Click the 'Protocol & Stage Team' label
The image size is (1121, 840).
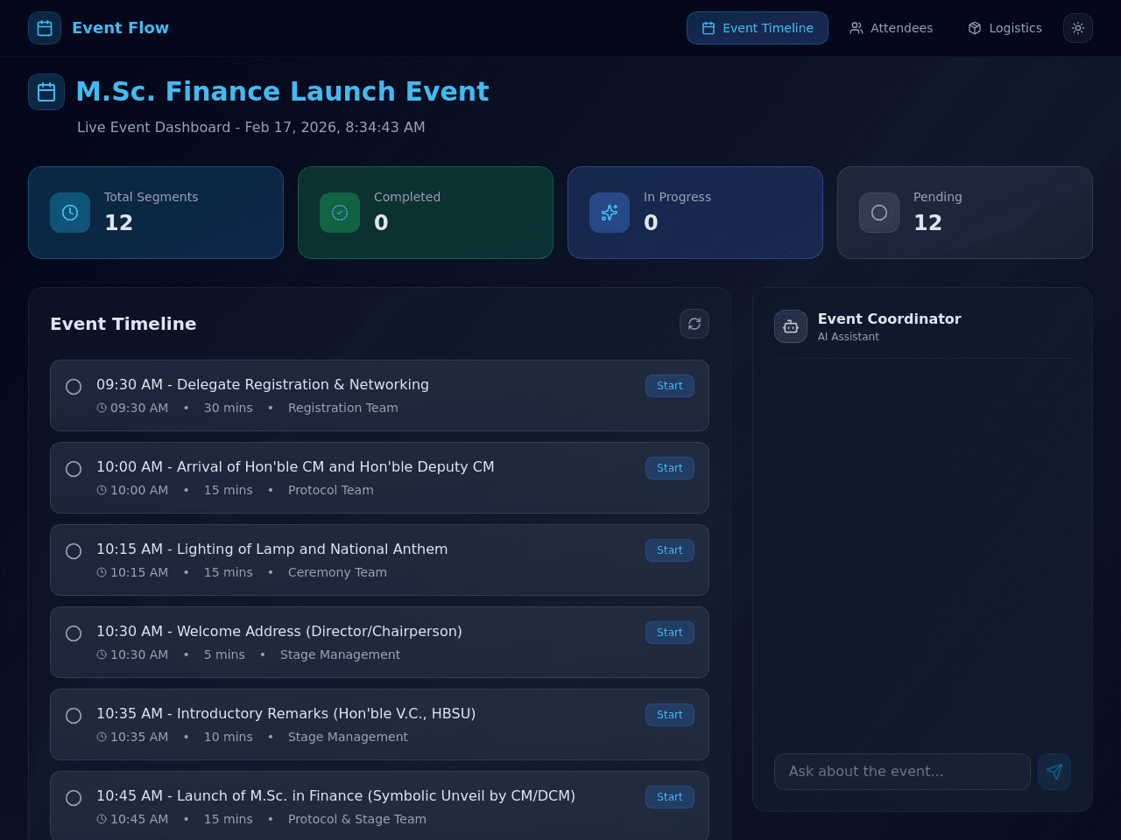357,819
